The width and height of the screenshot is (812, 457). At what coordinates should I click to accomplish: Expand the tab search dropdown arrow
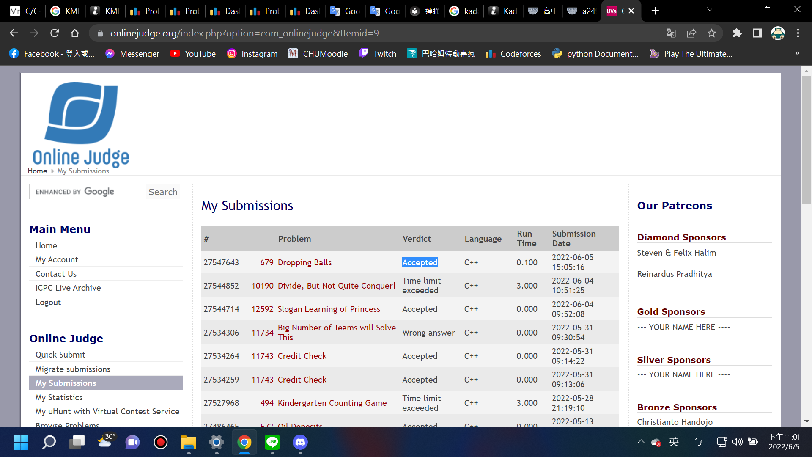click(x=710, y=9)
